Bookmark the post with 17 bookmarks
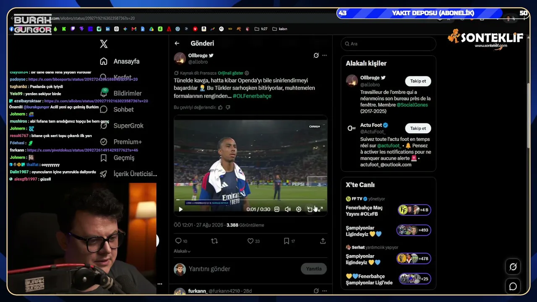 tap(289, 241)
